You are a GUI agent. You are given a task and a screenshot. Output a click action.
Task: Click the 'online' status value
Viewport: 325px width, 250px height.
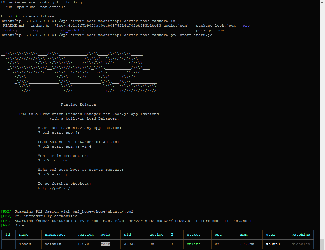193,244
